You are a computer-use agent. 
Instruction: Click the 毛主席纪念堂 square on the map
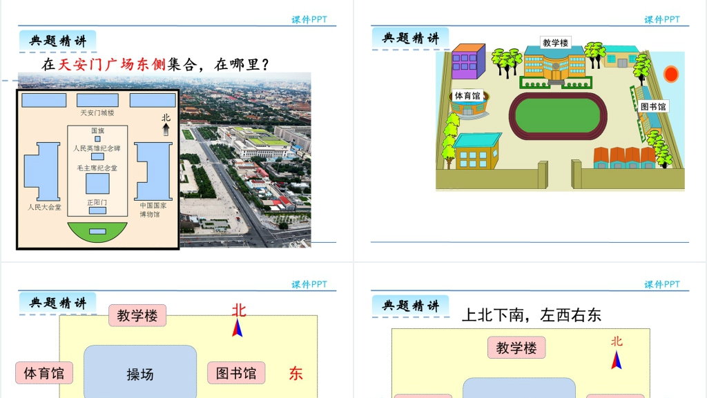[97, 183]
